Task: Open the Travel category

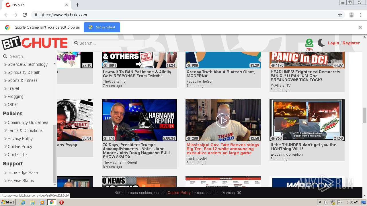Action: pos(13,88)
